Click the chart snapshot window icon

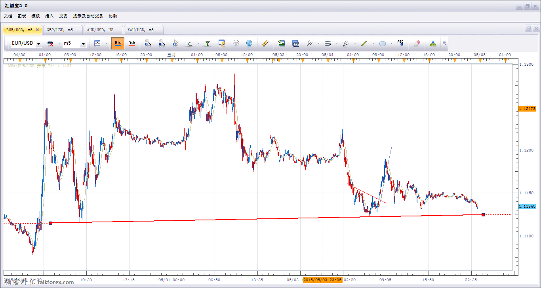[295, 43]
